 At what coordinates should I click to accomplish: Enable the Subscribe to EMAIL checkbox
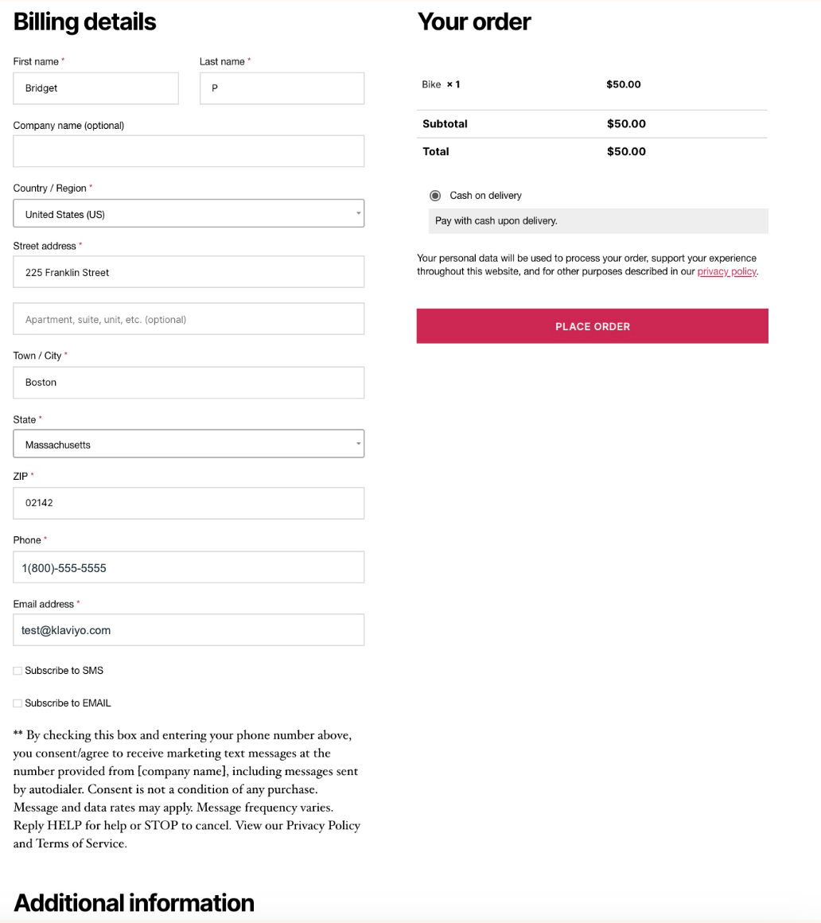(x=18, y=703)
